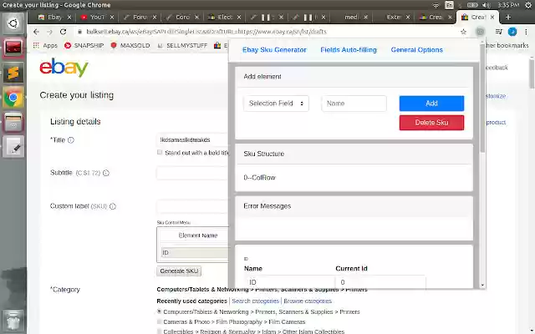Viewport: 535px width, 334px height.
Task: Open Google Chrome from the dock
Action: (13, 98)
